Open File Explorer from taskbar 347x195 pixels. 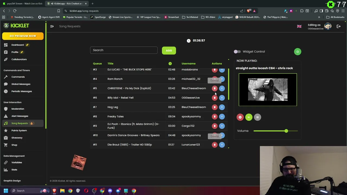click(62, 191)
